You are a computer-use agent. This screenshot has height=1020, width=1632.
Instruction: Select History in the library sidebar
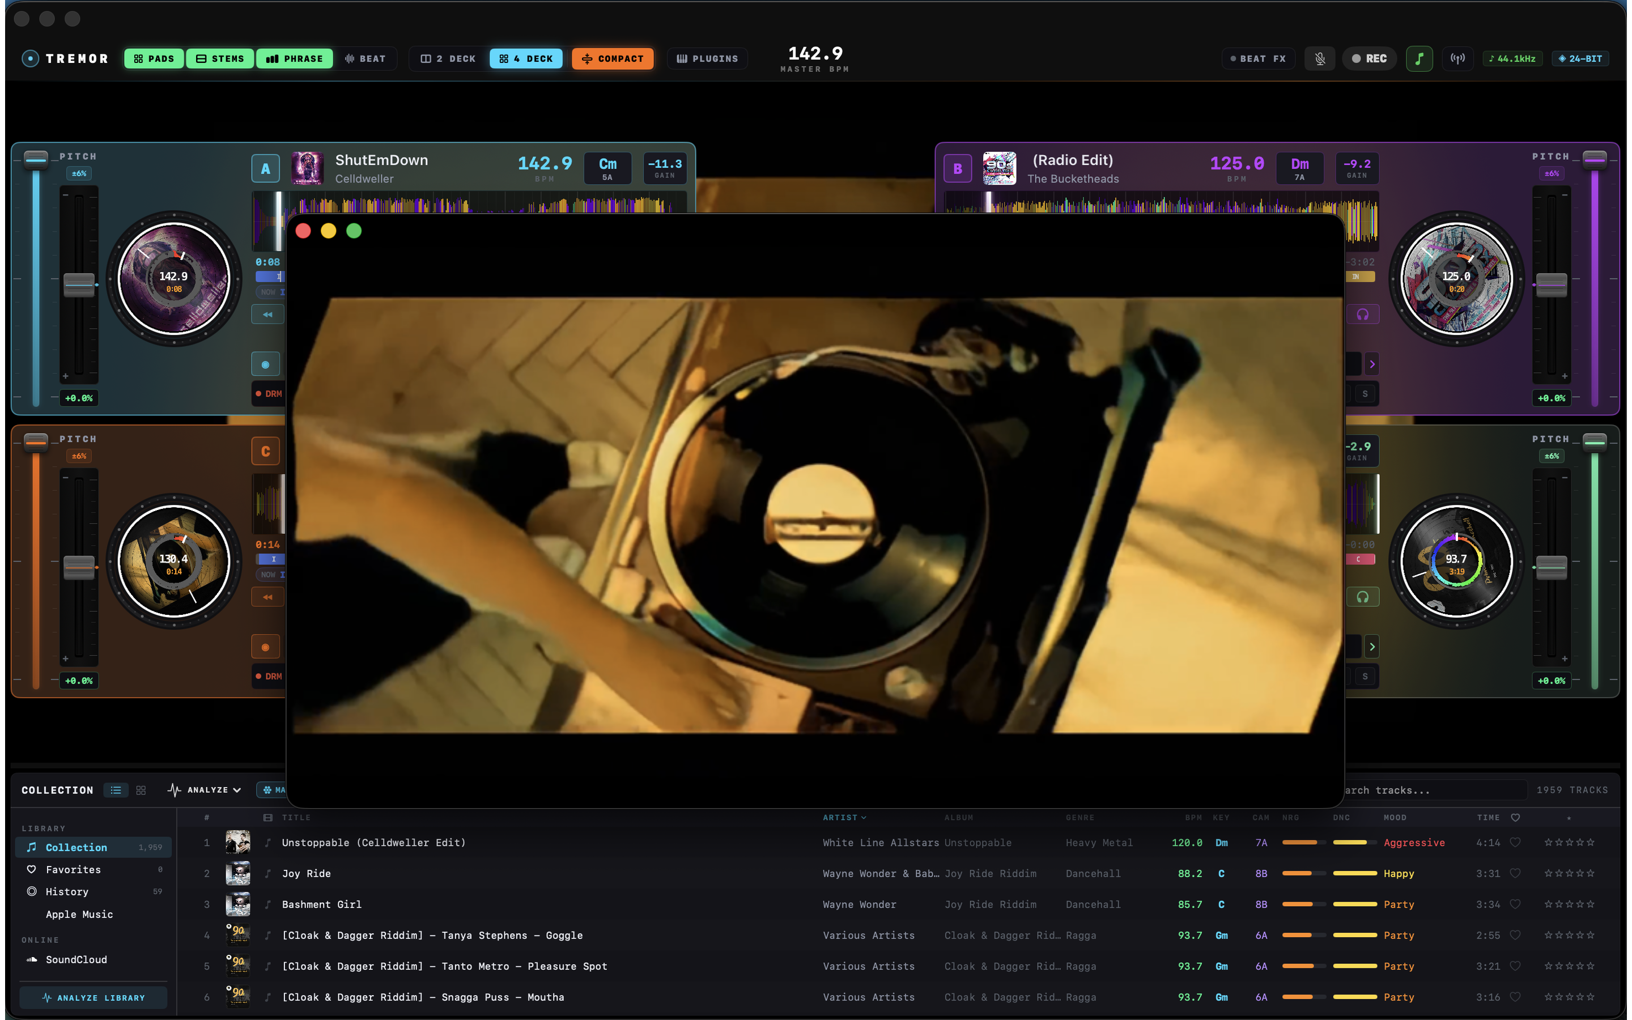point(93,892)
